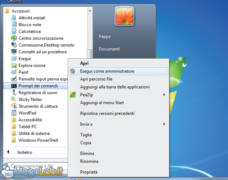
Task: Click the Connessione Desktop remoto label
Action: coord(47,45)
